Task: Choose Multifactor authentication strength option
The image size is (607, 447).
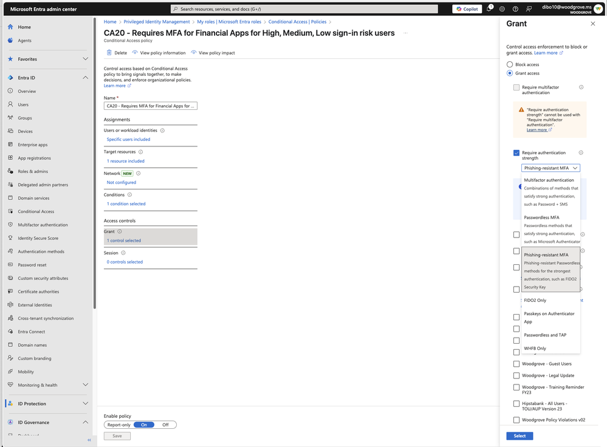Action: tap(551, 192)
